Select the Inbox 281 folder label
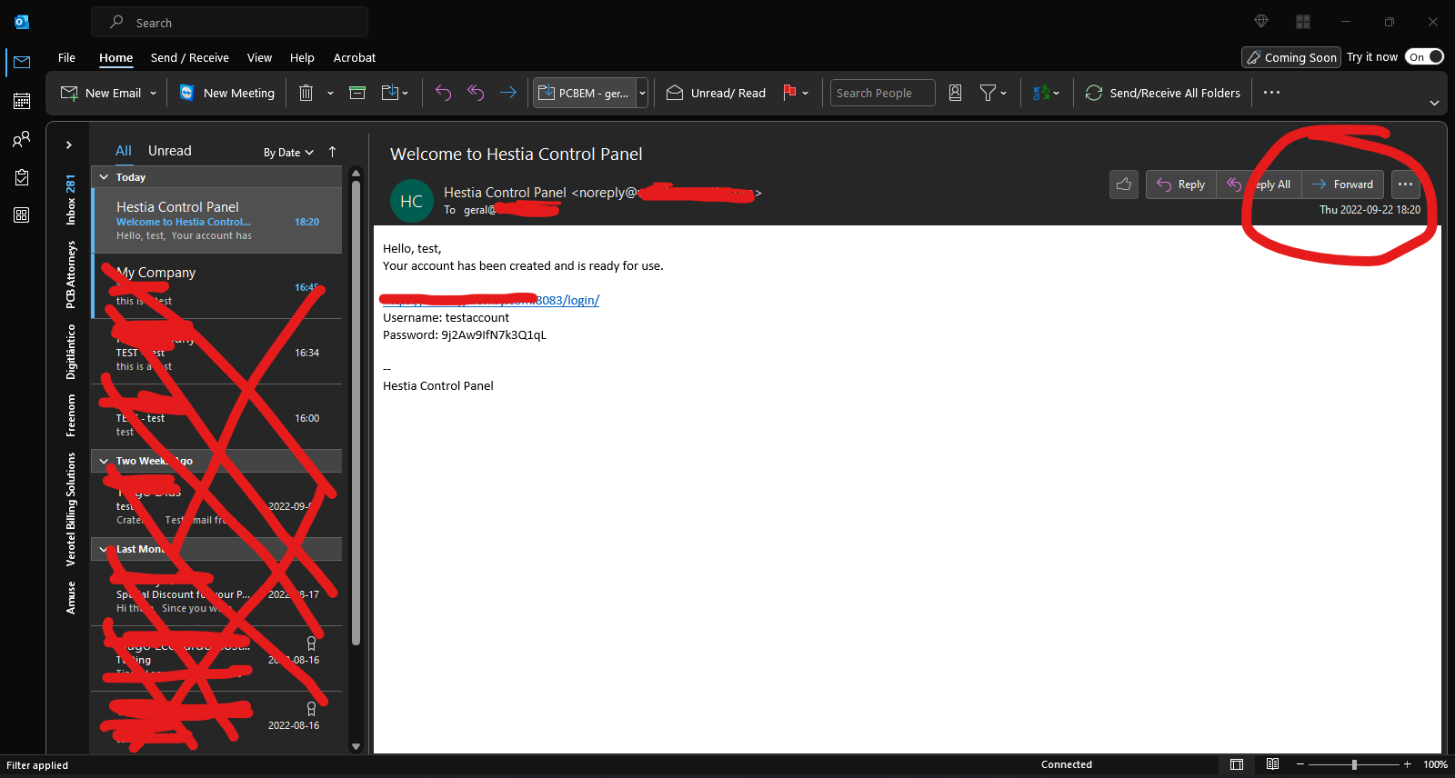Screen dimensions: 1455x778 tap(71, 200)
